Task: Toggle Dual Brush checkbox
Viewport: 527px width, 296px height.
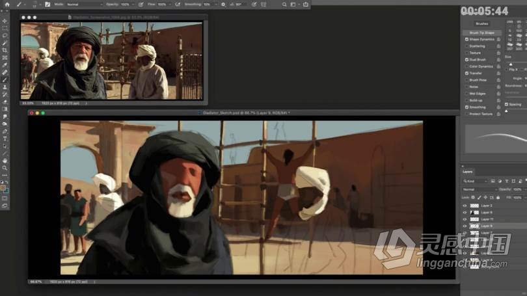Action: point(467,59)
